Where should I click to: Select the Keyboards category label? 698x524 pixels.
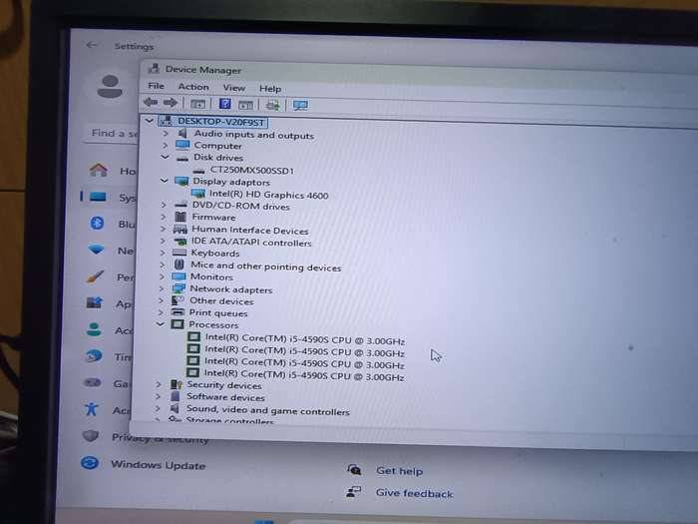coord(215,254)
